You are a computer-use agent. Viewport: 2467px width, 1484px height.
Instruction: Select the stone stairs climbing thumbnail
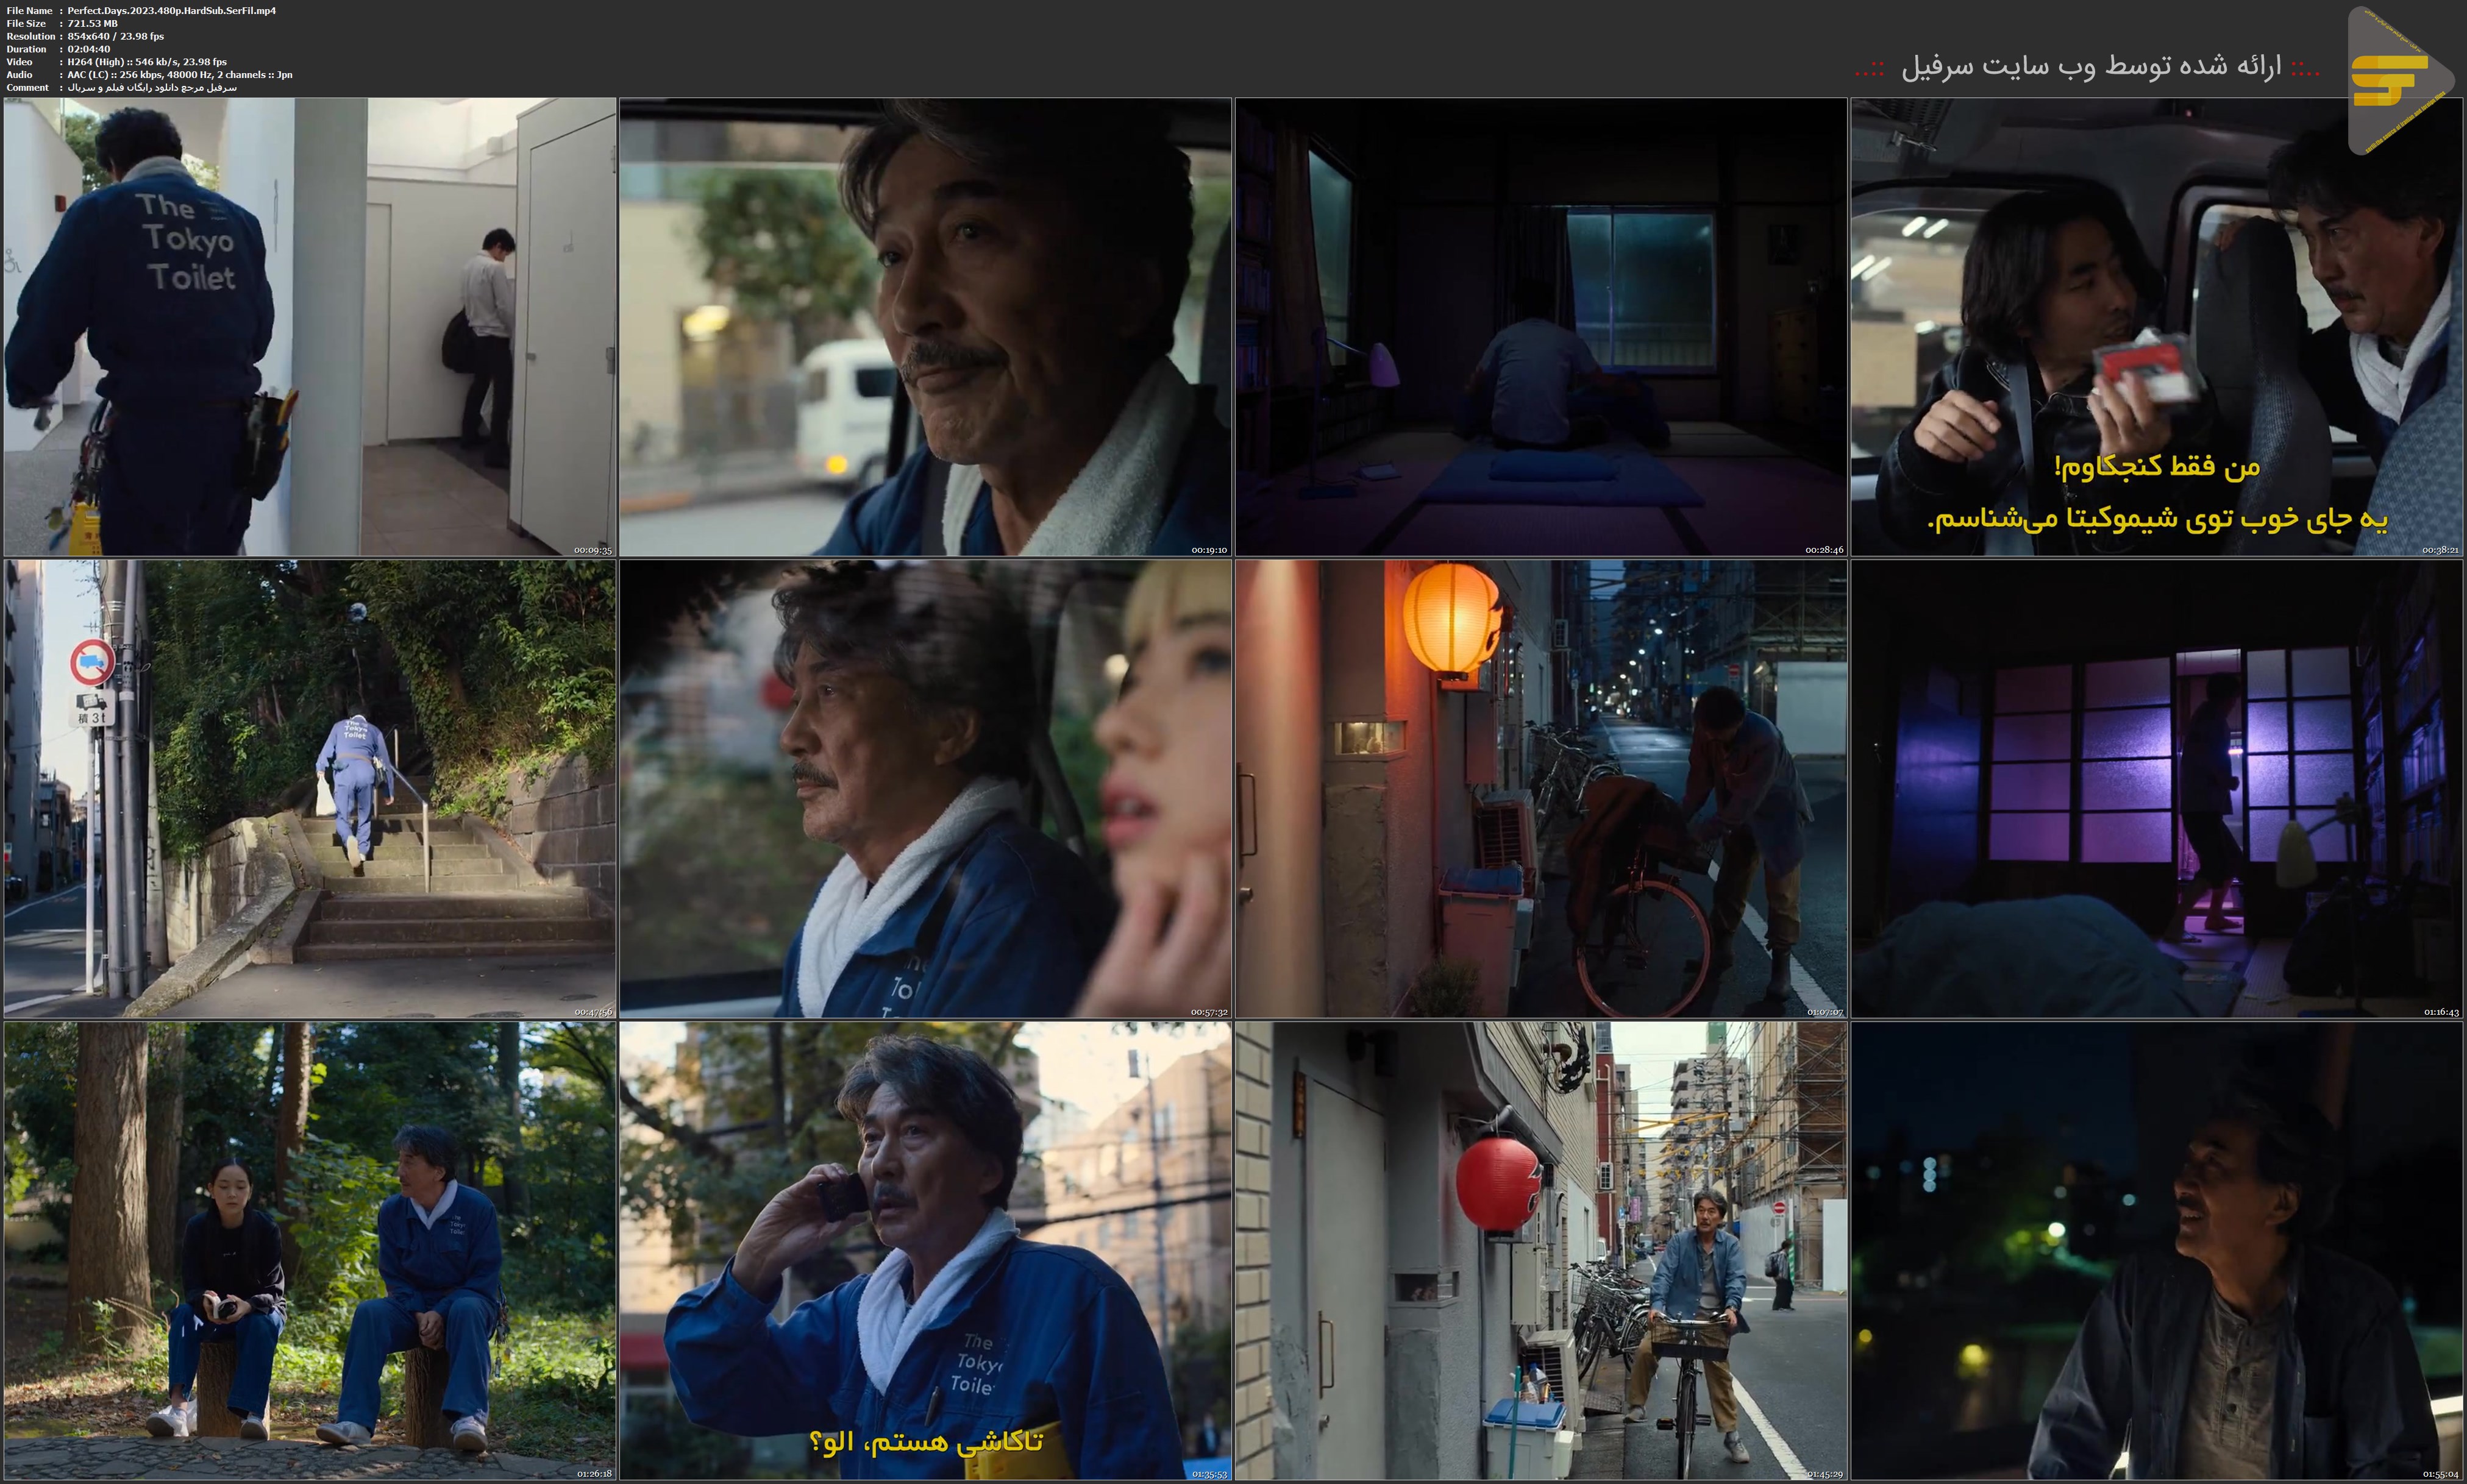(x=309, y=788)
